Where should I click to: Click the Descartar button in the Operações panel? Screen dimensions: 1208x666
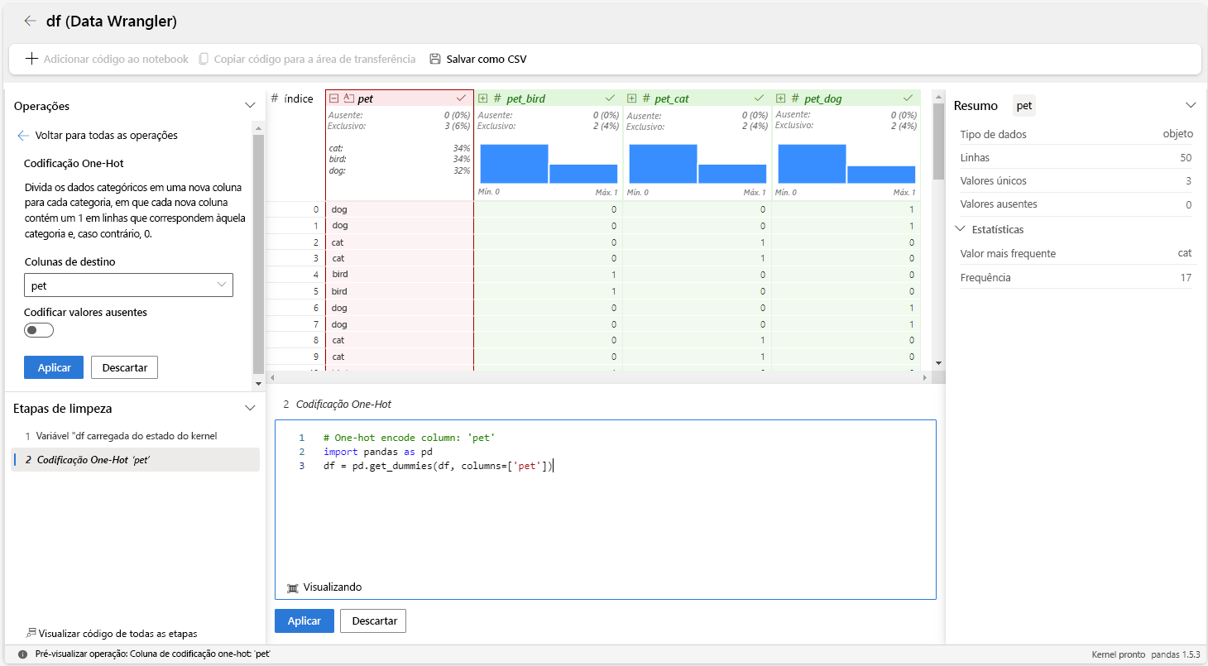124,367
